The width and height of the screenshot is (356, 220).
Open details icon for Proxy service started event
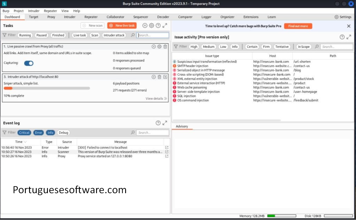pyautogui.click(x=167, y=156)
